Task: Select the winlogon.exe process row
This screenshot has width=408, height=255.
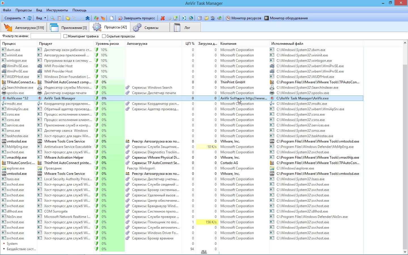Action: [182, 60]
